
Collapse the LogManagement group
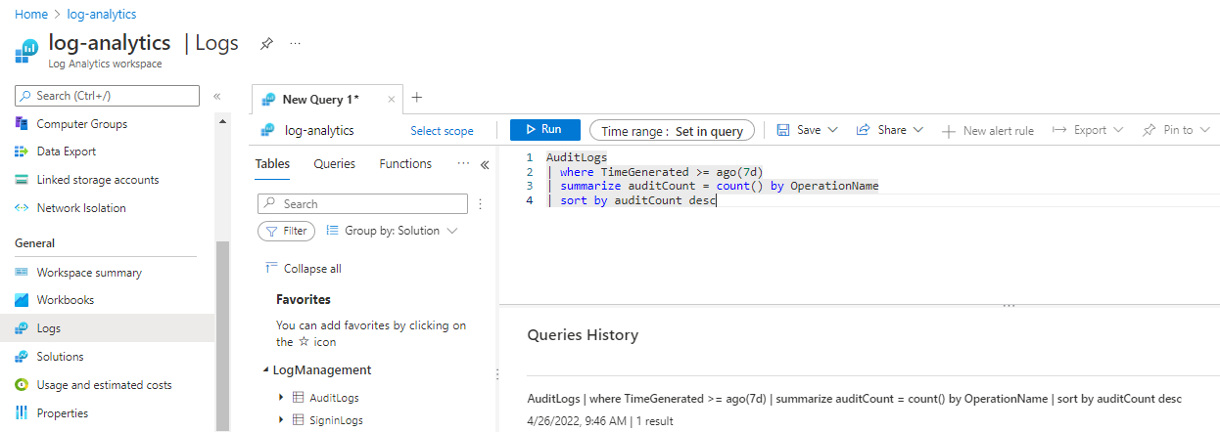click(x=265, y=370)
